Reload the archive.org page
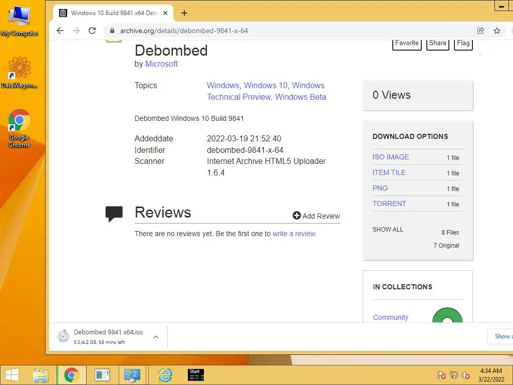 point(92,31)
